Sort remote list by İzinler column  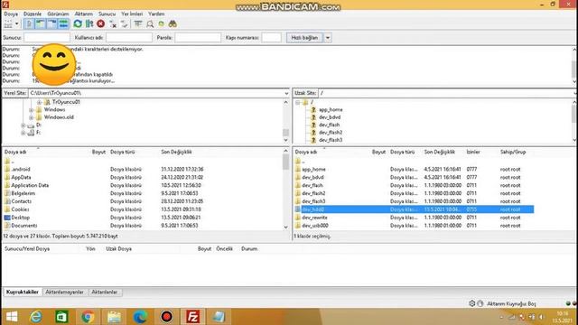[x=473, y=152]
